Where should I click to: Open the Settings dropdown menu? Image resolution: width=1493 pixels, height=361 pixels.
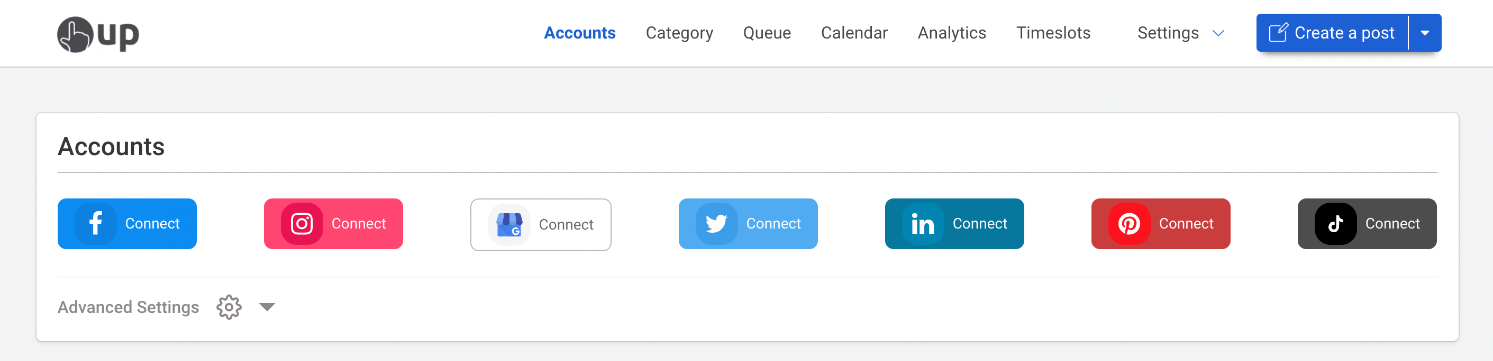click(1180, 33)
